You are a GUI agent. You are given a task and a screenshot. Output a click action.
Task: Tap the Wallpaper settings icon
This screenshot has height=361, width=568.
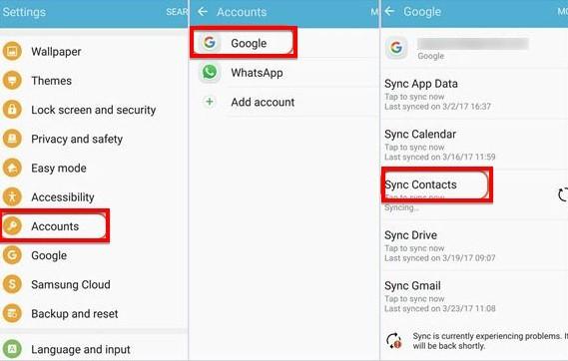[12, 52]
